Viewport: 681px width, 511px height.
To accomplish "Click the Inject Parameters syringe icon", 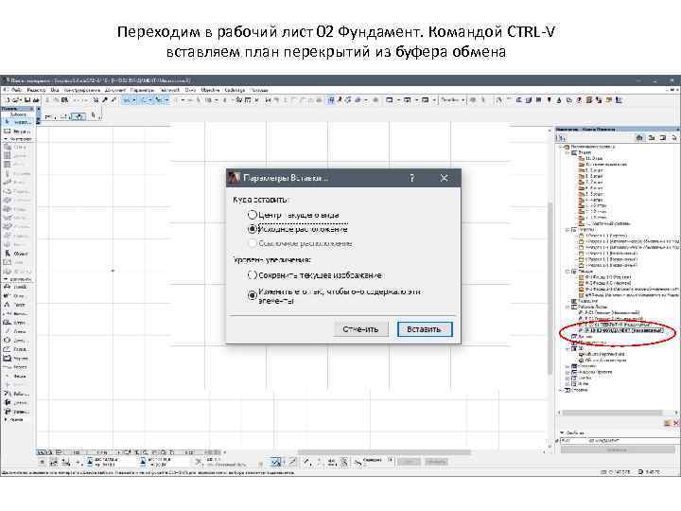I will [x=113, y=100].
